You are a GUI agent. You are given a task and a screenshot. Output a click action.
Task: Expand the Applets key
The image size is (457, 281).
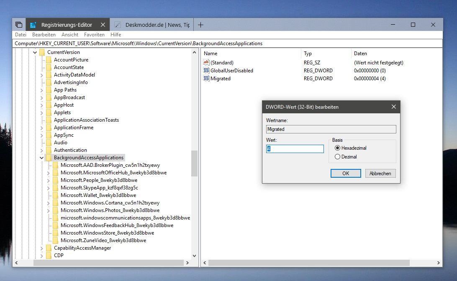click(42, 112)
